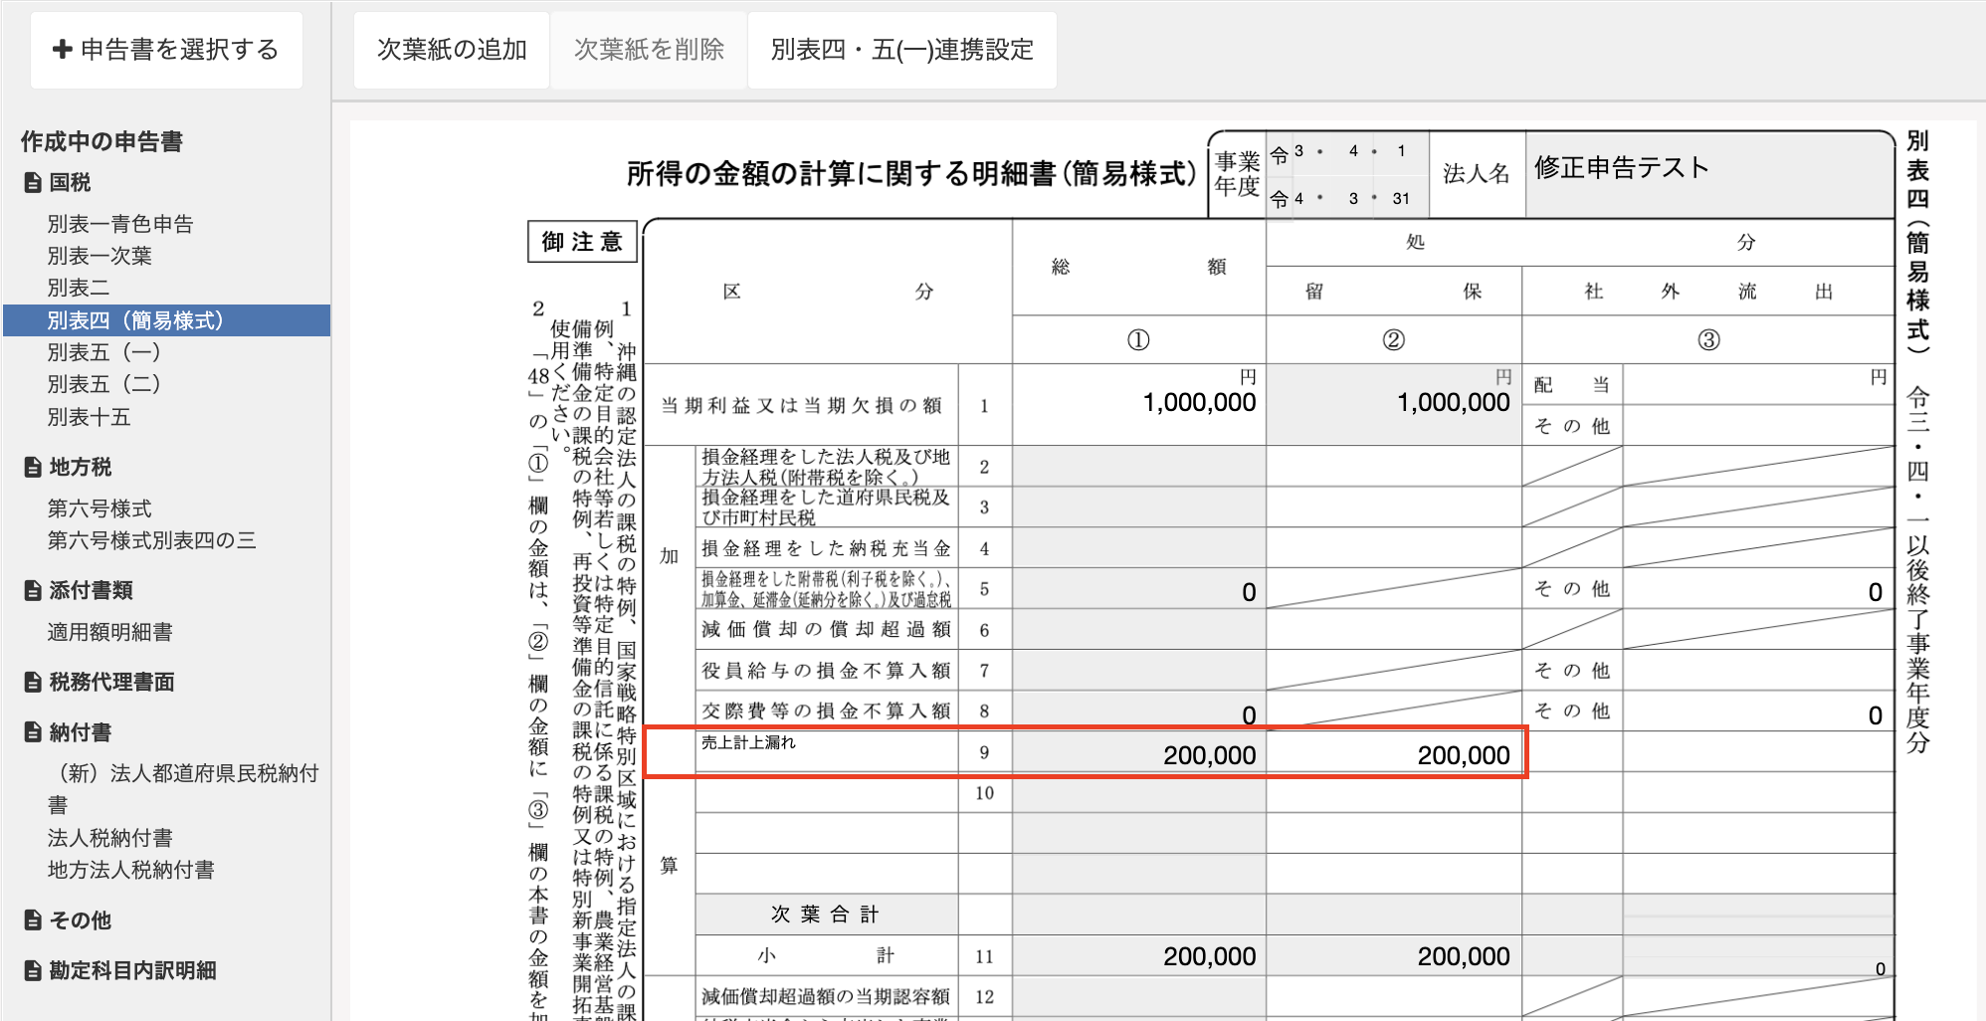
Task: Open 別表十五 in sidebar
Action: [x=89, y=417]
